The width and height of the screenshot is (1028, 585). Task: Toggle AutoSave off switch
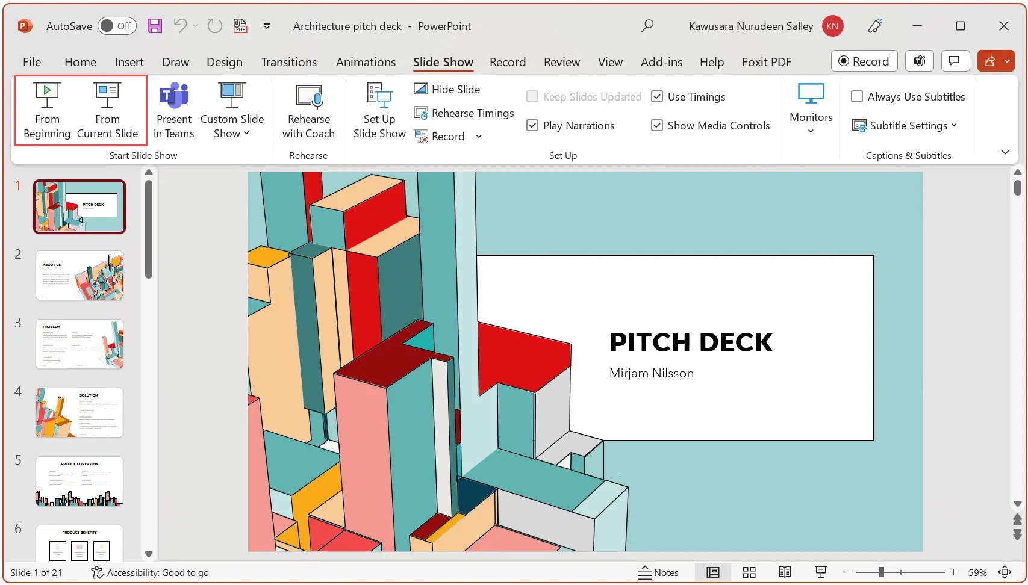coord(116,26)
